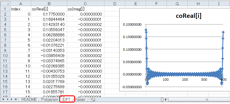The height and width of the screenshot is (104, 230).
Task: Select cell with value 0.01855781
Action: [49, 92]
